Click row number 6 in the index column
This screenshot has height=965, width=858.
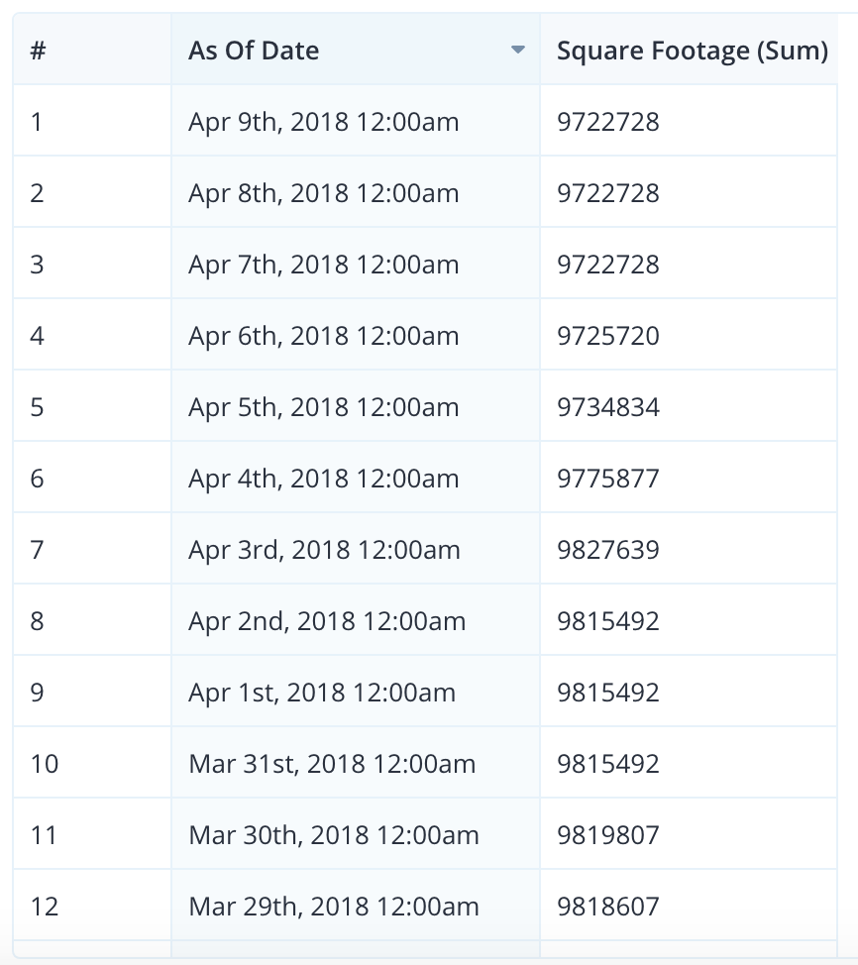(x=36, y=478)
